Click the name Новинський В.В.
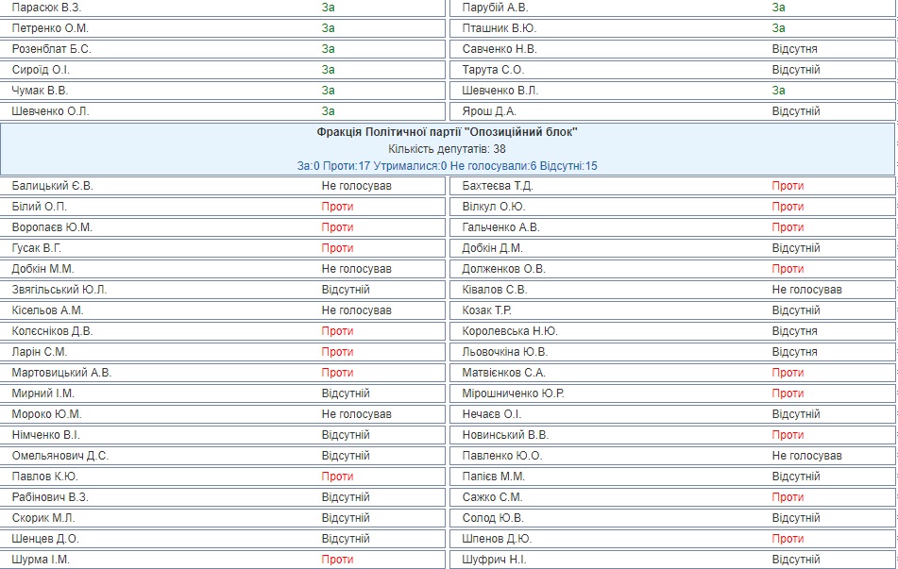The width and height of the screenshot is (898, 569). [x=505, y=435]
